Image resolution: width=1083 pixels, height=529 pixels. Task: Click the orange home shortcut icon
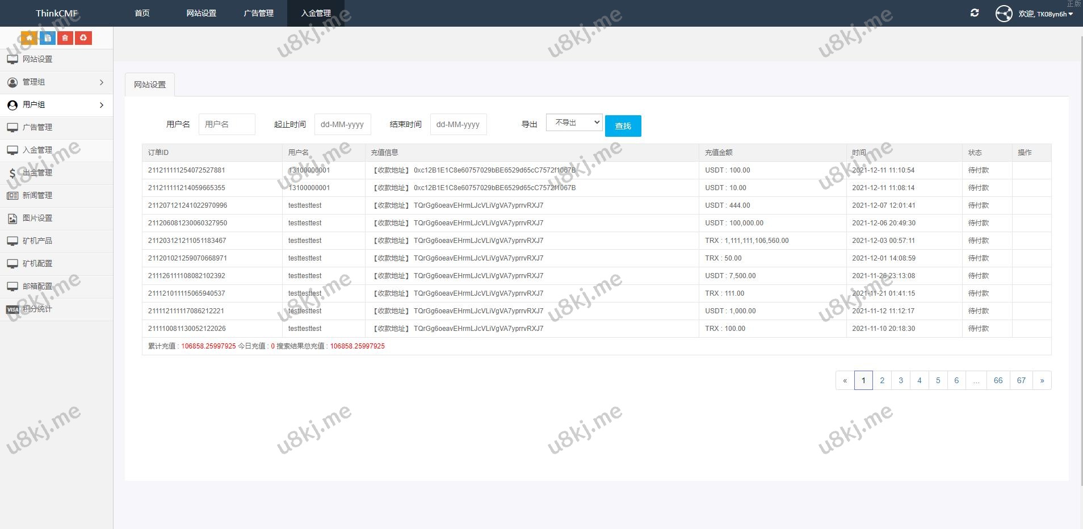(29, 38)
